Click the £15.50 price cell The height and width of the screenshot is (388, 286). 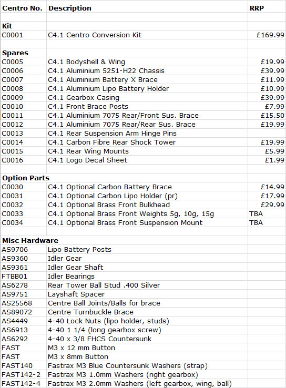(267, 115)
